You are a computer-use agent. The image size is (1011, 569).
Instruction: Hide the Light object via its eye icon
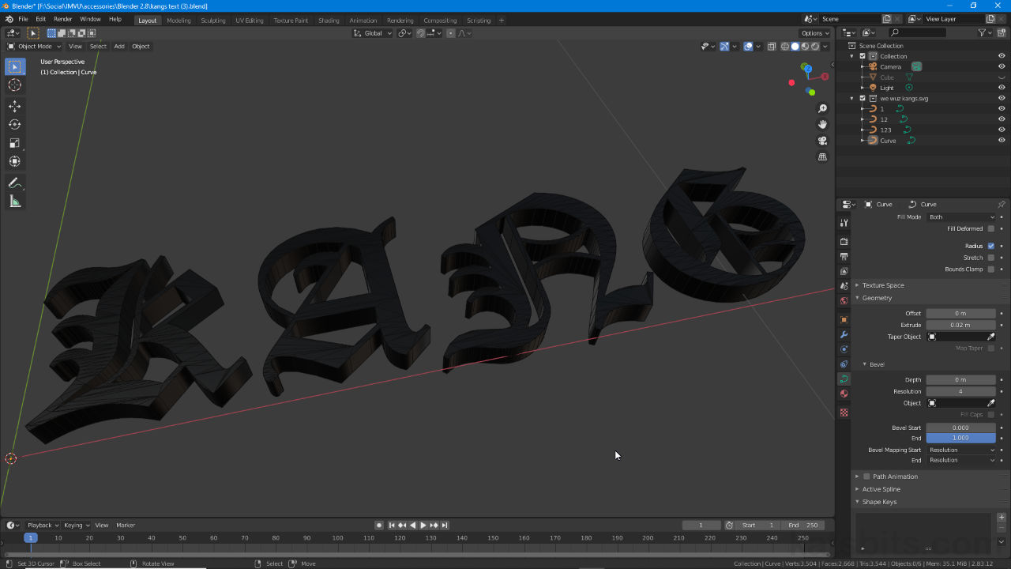[1002, 88]
